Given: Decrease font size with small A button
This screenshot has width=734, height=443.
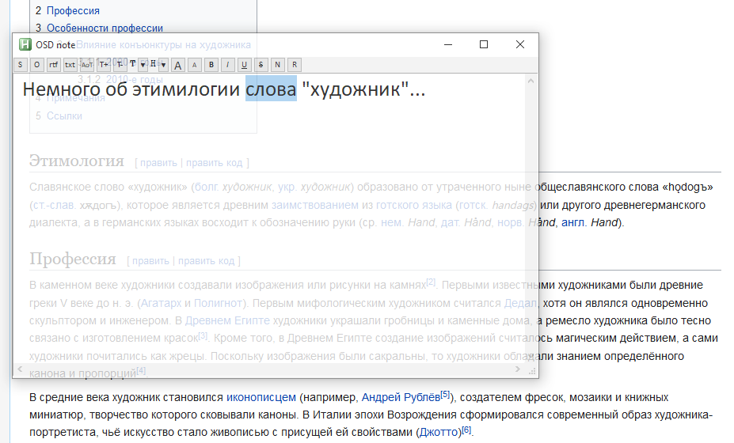Looking at the screenshot, I should 195,65.
